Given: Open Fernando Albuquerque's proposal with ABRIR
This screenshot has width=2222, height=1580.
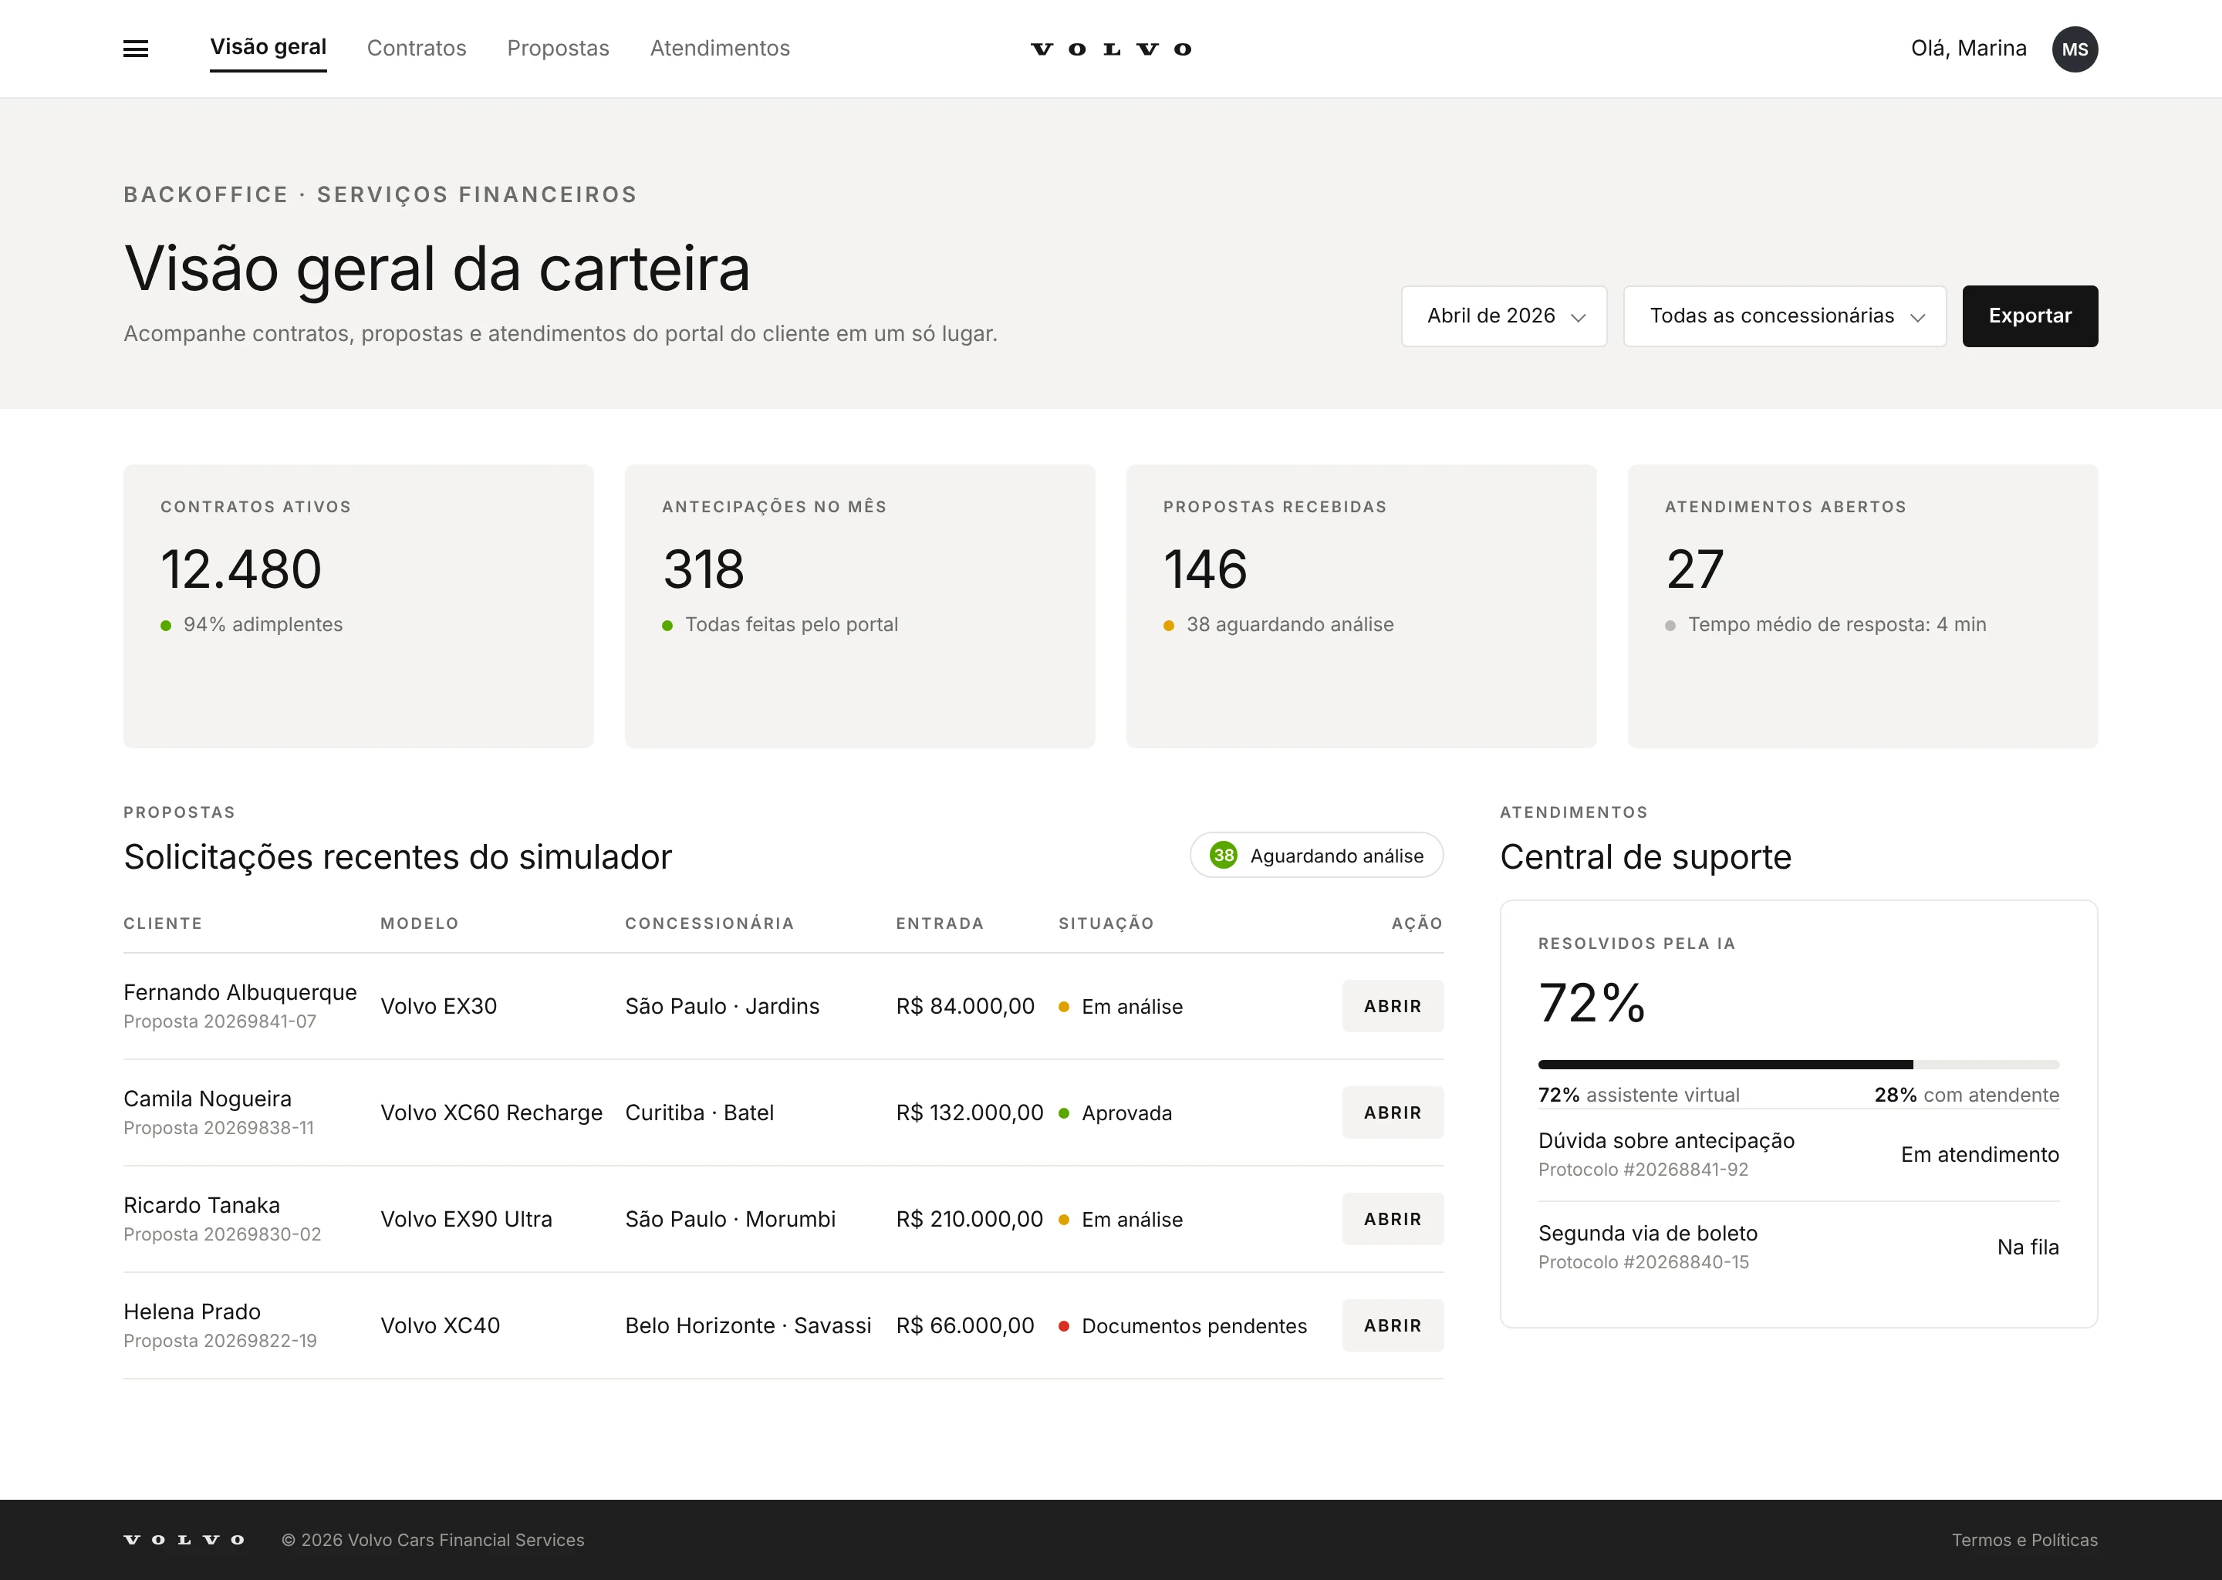Looking at the screenshot, I should click(x=1393, y=1006).
